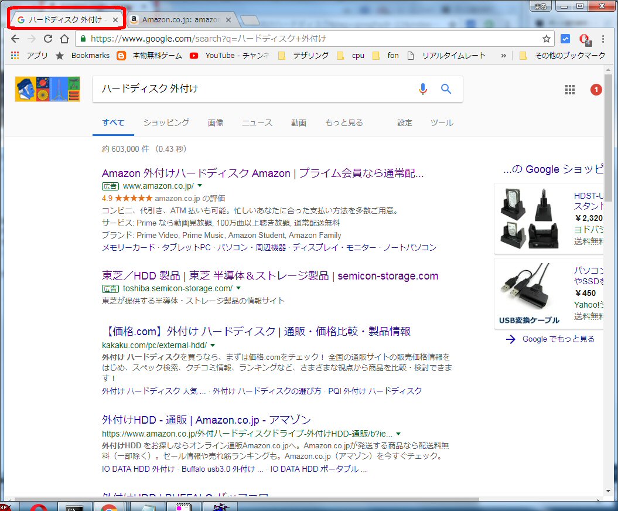Open the Buffalo usb3.0 外付け sitelink
Image resolution: width=618 pixels, height=511 pixels.
tap(222, 469)
